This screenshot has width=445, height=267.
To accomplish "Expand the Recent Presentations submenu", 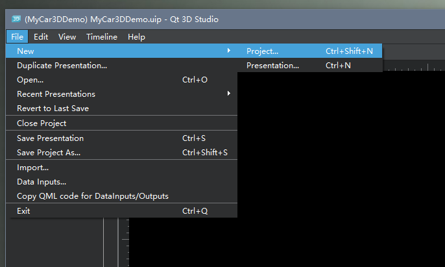I will [x=121, y=94].
